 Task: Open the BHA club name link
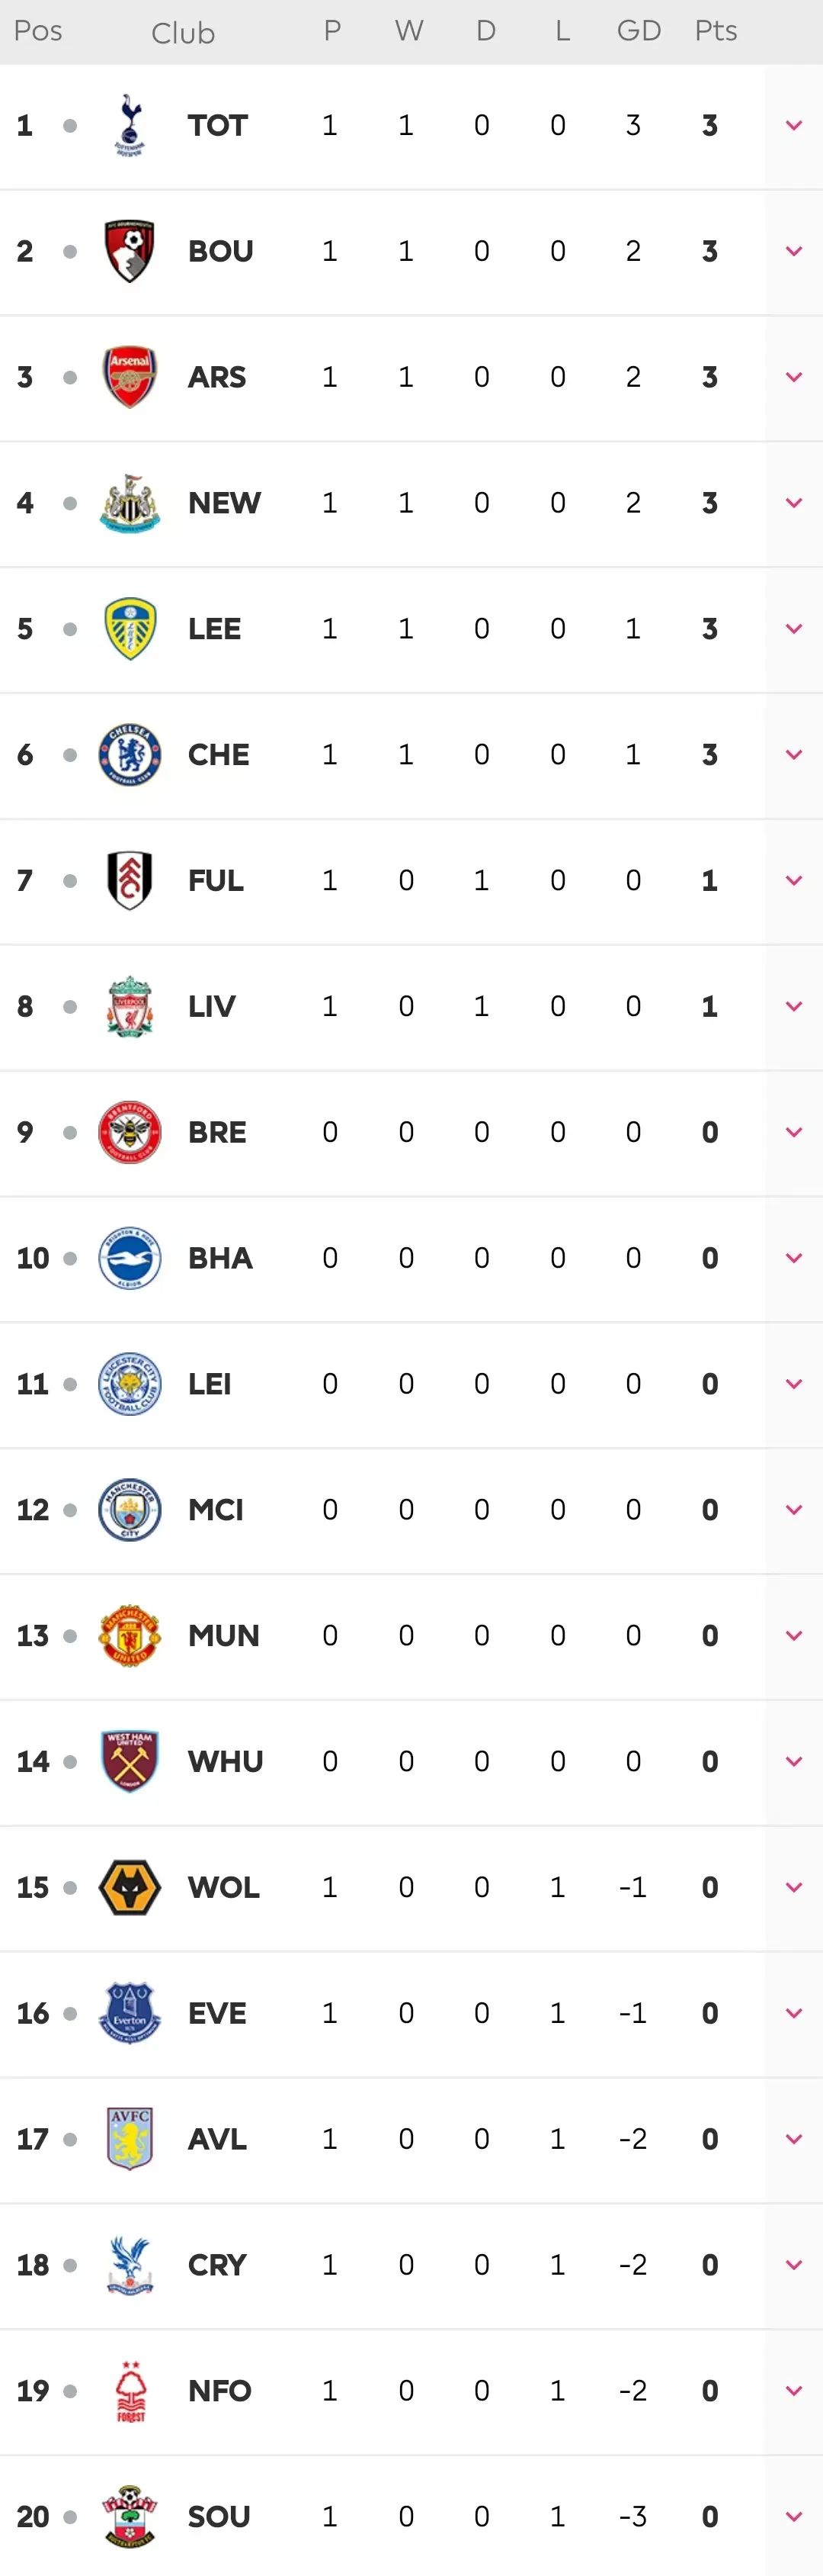(x=219, y=1258)
